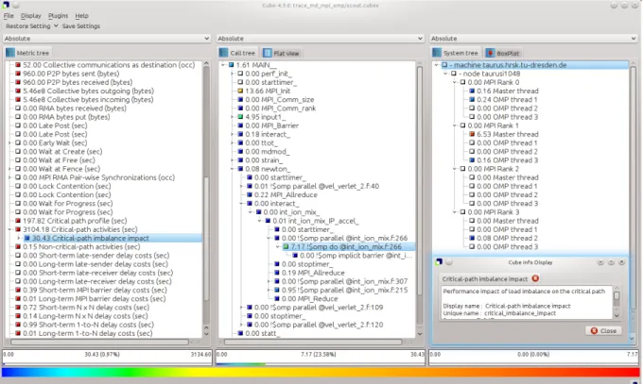The height and width of the screenshot is (384, 643).
Task: Click the System tree tab icon
Action: tap(437, 53)
